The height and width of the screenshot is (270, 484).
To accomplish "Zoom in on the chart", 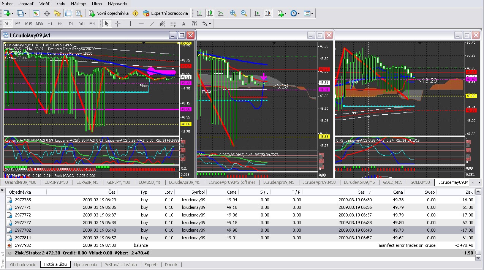I will [233, 13].
